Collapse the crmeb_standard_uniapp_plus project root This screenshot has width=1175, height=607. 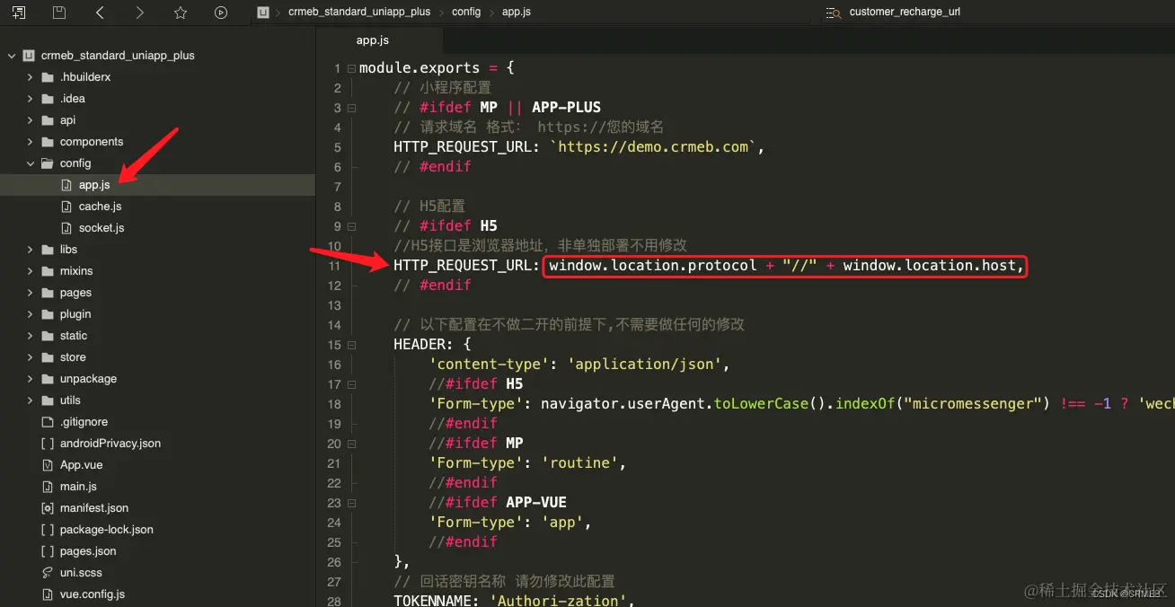[12, 56]
